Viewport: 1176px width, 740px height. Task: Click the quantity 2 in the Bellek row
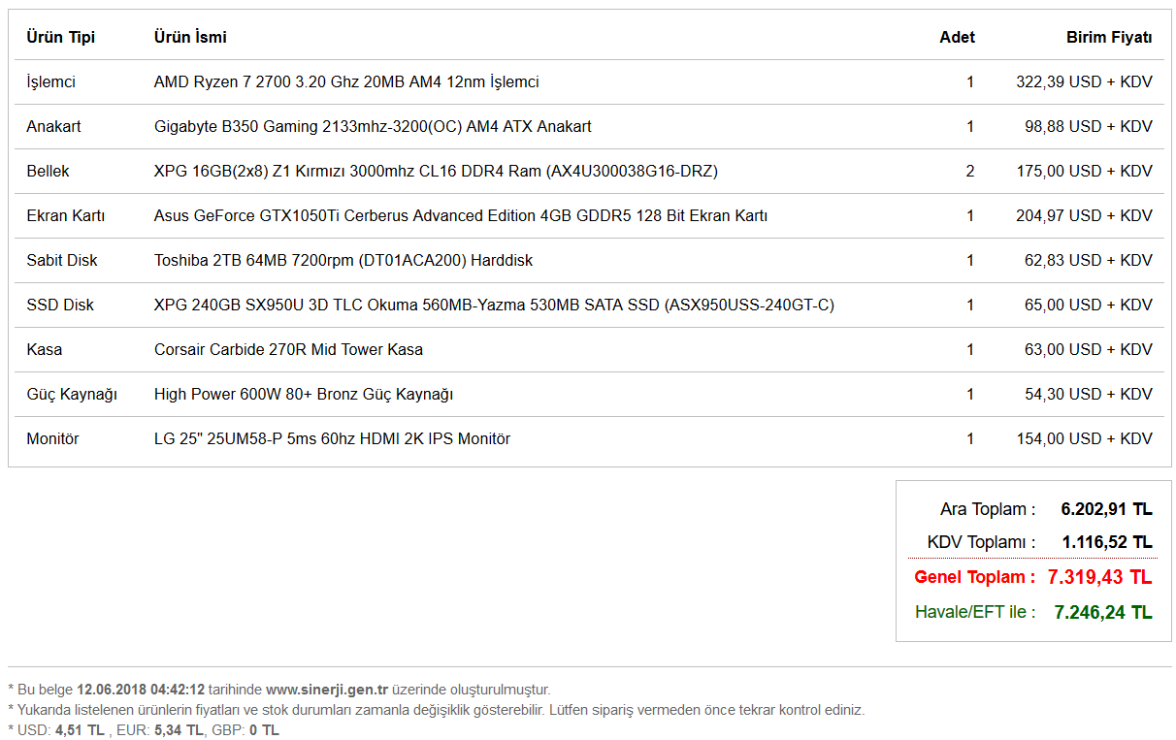pos(970,172)
